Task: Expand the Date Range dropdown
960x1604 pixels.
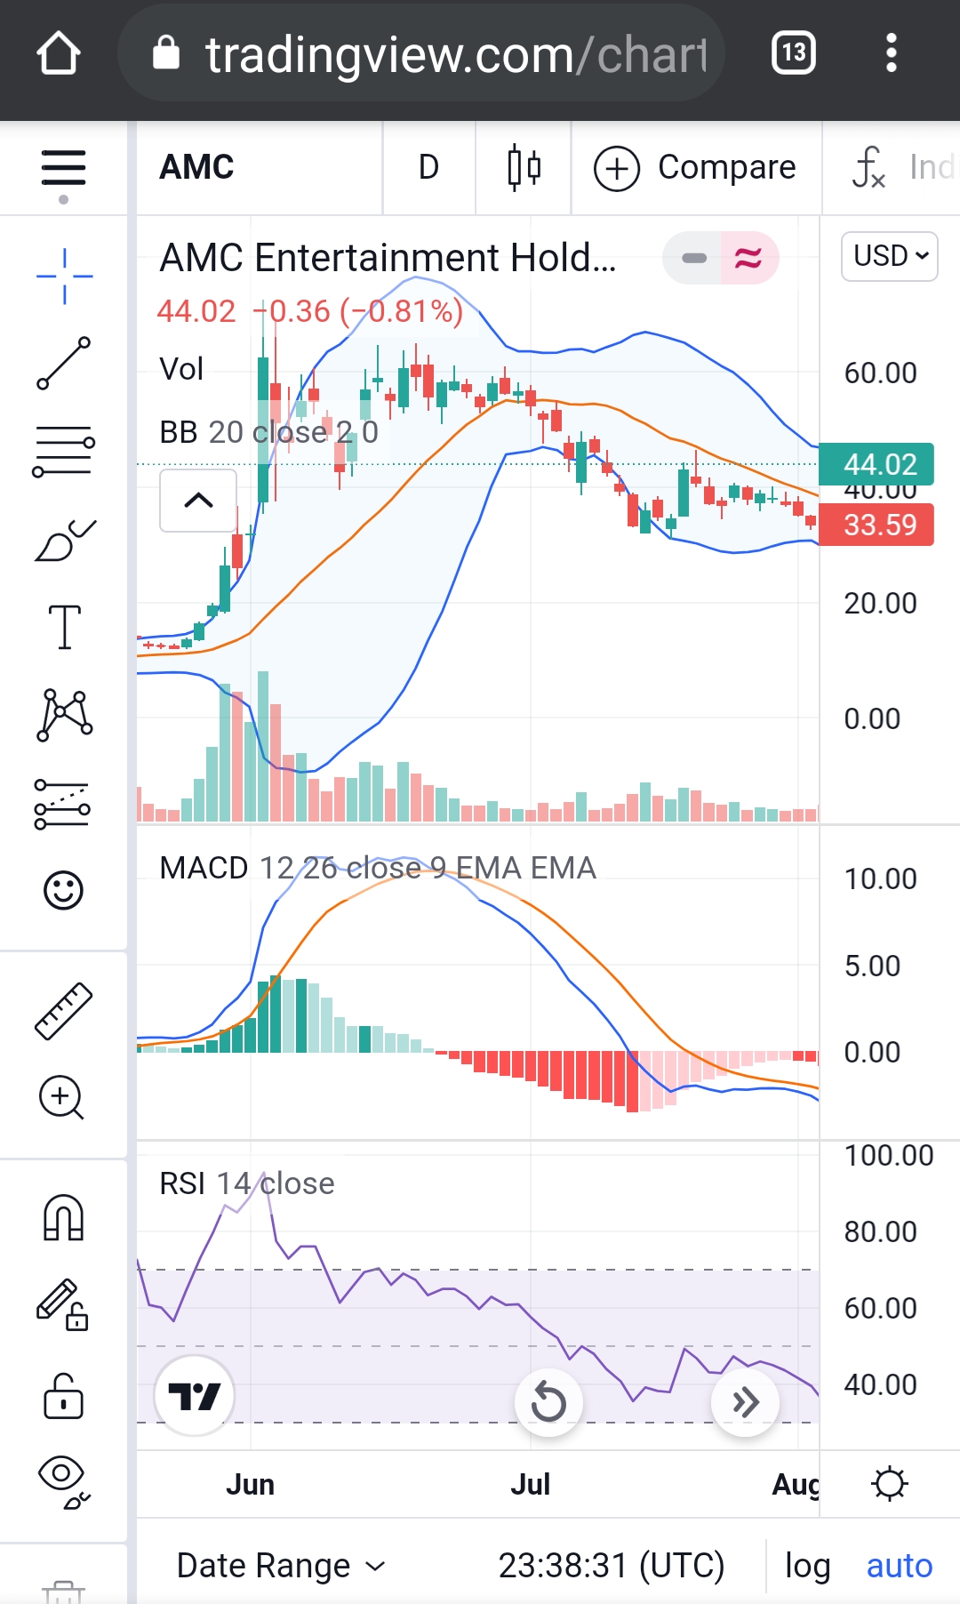Action: 281,1565
